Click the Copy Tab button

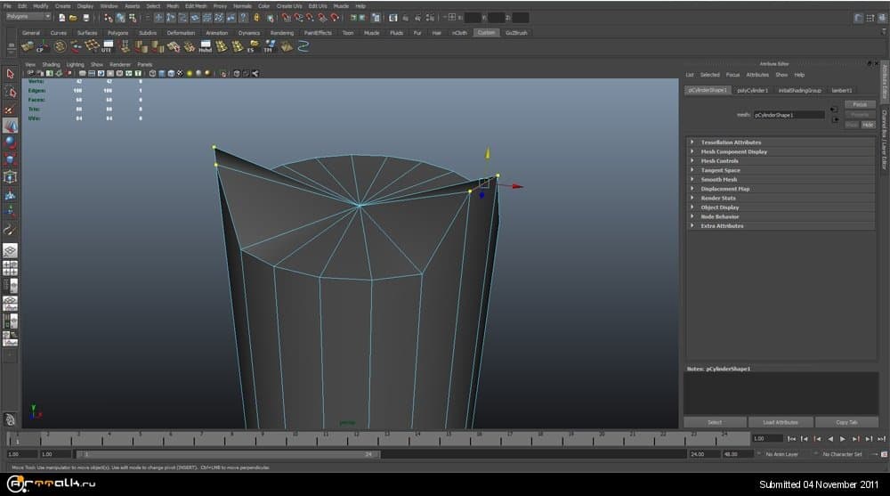(846, 422)
